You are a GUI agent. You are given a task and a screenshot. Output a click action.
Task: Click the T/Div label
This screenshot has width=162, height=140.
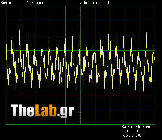pyautogui.click(x=126, y=131)
